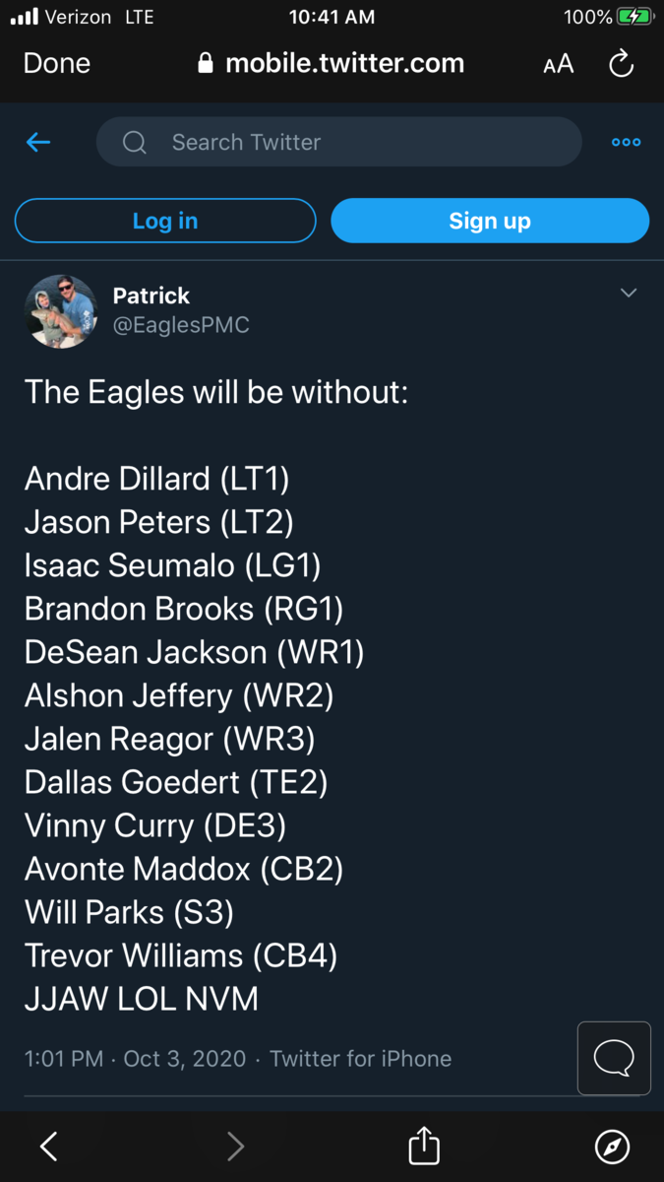Viewport: 664px width, 1182px height.
Task: Tap the share icon in bottom toolbar
Action: tap(424, 1146)
